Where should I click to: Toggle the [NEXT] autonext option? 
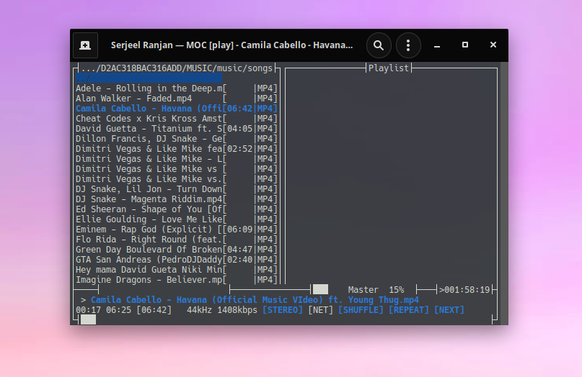(x=449, y=310)
